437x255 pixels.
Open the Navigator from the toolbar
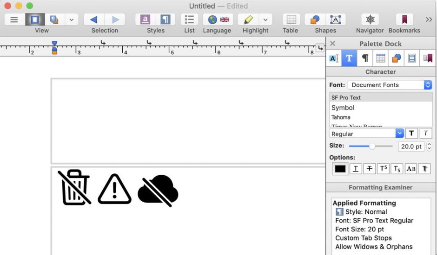[x=370, y=19]
